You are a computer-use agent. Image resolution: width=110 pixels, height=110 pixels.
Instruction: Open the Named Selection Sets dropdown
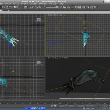(52, 7)
